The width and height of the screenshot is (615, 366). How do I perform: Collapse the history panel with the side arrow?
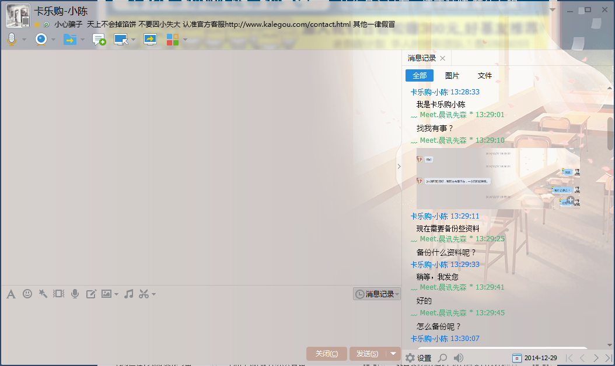tap(399, 166)
